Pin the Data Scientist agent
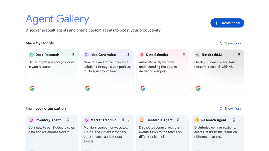 184,55
